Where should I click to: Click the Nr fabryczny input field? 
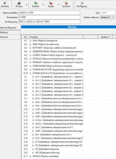49,22
